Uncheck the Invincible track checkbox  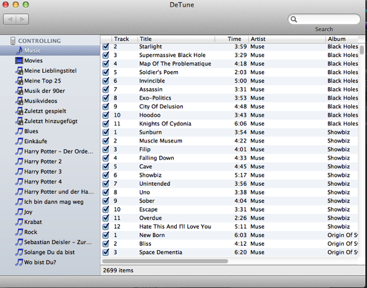[106, 81]
